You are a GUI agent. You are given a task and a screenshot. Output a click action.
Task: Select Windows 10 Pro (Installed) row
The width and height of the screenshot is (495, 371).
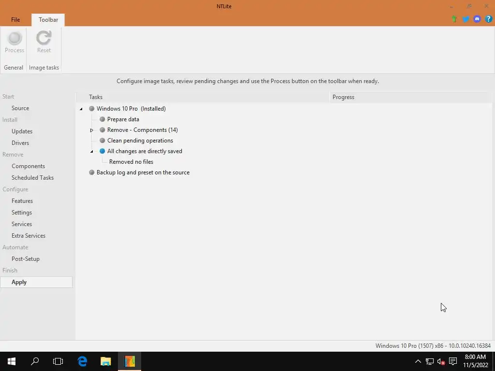pos(131,109)
